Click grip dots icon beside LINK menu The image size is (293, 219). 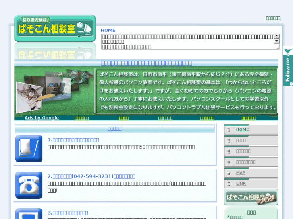click(229, 184)
